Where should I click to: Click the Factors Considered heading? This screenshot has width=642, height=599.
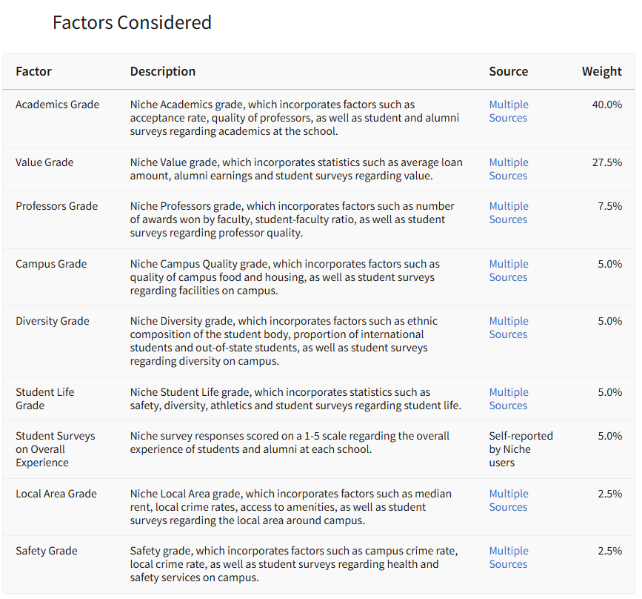pos(132,23)
